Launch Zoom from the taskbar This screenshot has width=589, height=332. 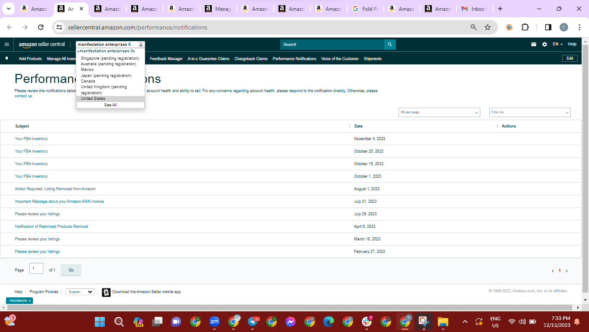coord(214,322)
